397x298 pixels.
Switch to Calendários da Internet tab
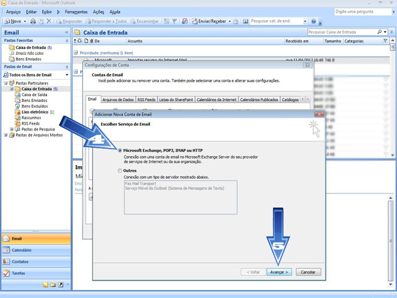216,100
